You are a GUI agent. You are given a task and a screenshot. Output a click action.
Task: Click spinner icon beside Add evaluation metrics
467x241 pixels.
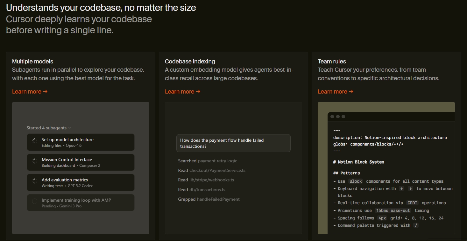pyautogui.click(x=34, y=181)
